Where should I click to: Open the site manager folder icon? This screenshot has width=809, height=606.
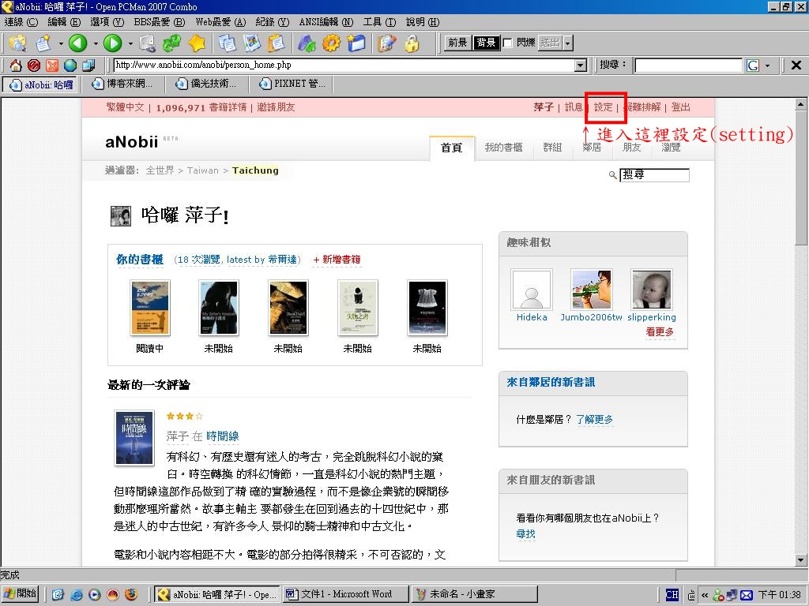17,43
